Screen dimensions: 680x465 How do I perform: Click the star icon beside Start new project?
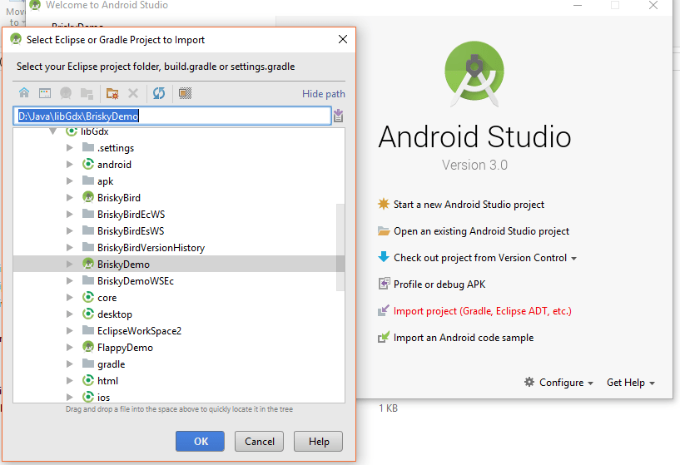[384, 204]
